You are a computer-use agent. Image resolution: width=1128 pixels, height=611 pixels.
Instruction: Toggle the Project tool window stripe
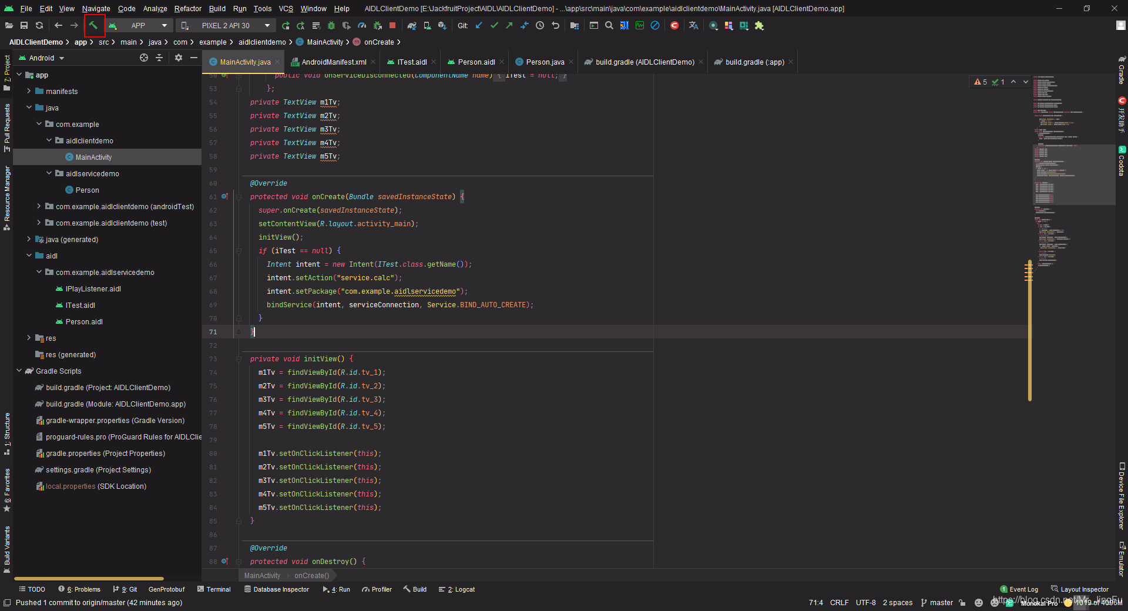[6, 72]
